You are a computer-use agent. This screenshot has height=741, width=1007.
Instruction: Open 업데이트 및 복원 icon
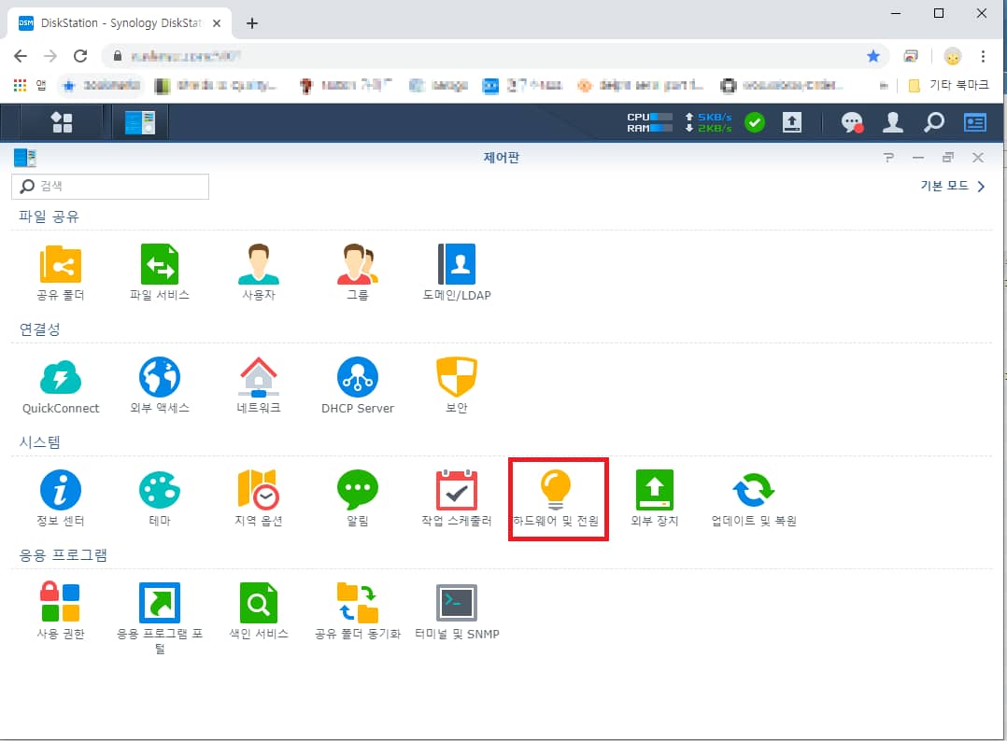753,490
